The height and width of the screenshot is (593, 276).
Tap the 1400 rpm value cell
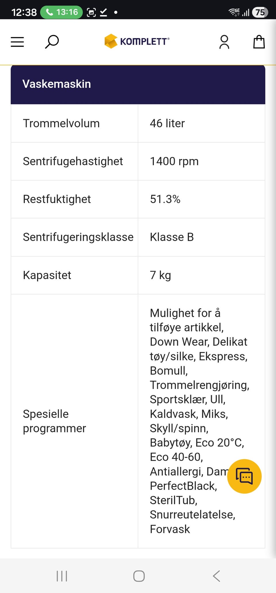[174, 161]
